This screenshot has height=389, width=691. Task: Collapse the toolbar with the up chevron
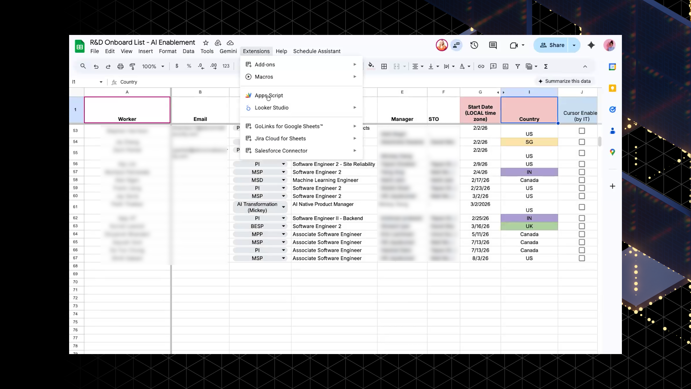[585, 66]
